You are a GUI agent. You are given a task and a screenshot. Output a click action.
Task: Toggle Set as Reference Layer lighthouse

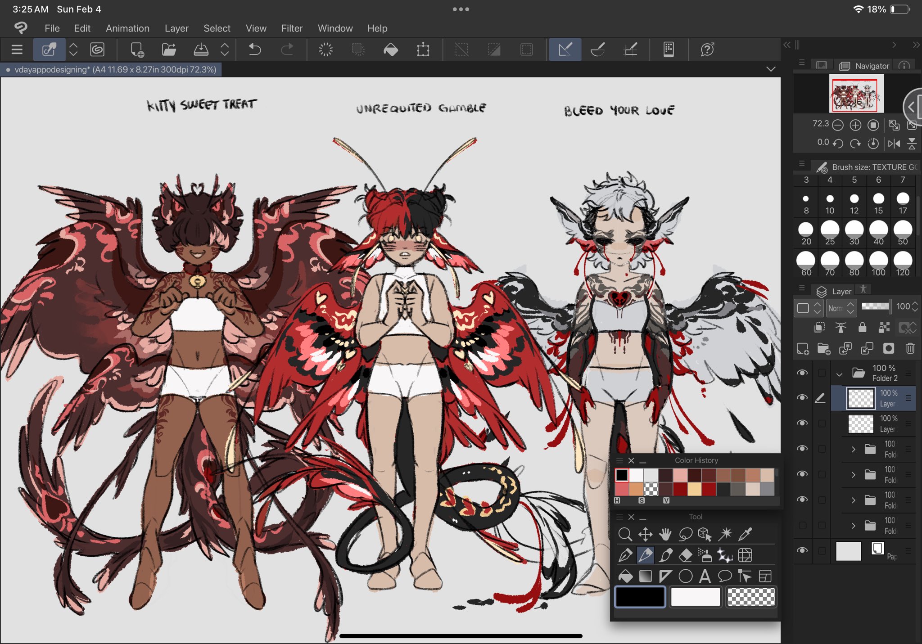[x=841, y=327]
